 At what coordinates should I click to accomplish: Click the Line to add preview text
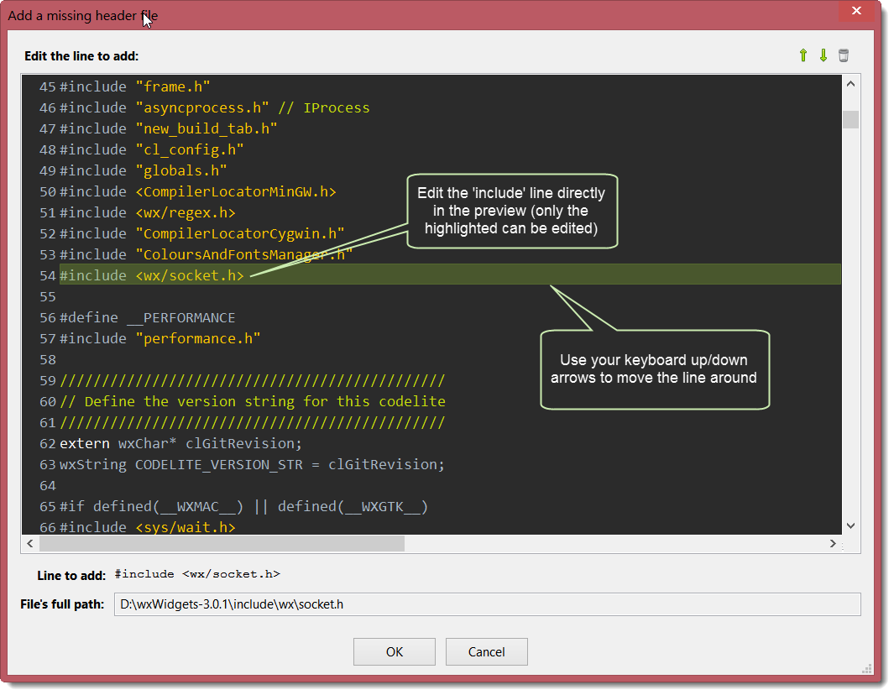coord(197,574)
